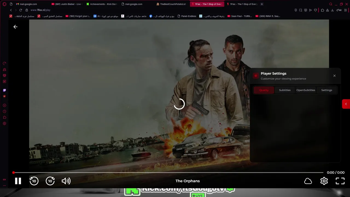Switch to the second 1Flex tab

pyautogui.click(x=242, y=4)
